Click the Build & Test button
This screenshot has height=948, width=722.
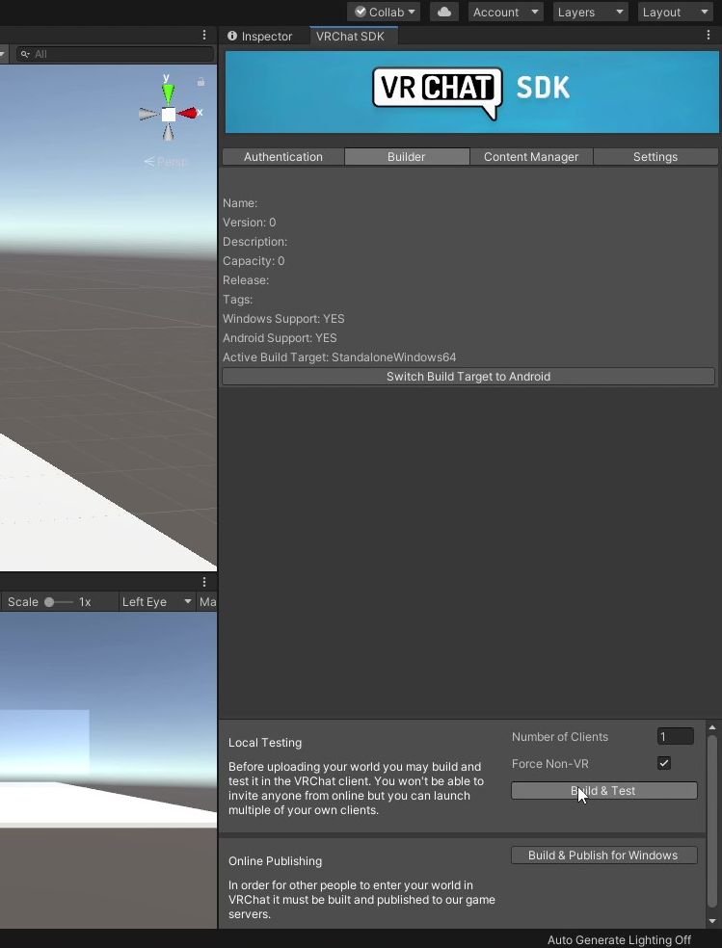click(x=603, y=790)
